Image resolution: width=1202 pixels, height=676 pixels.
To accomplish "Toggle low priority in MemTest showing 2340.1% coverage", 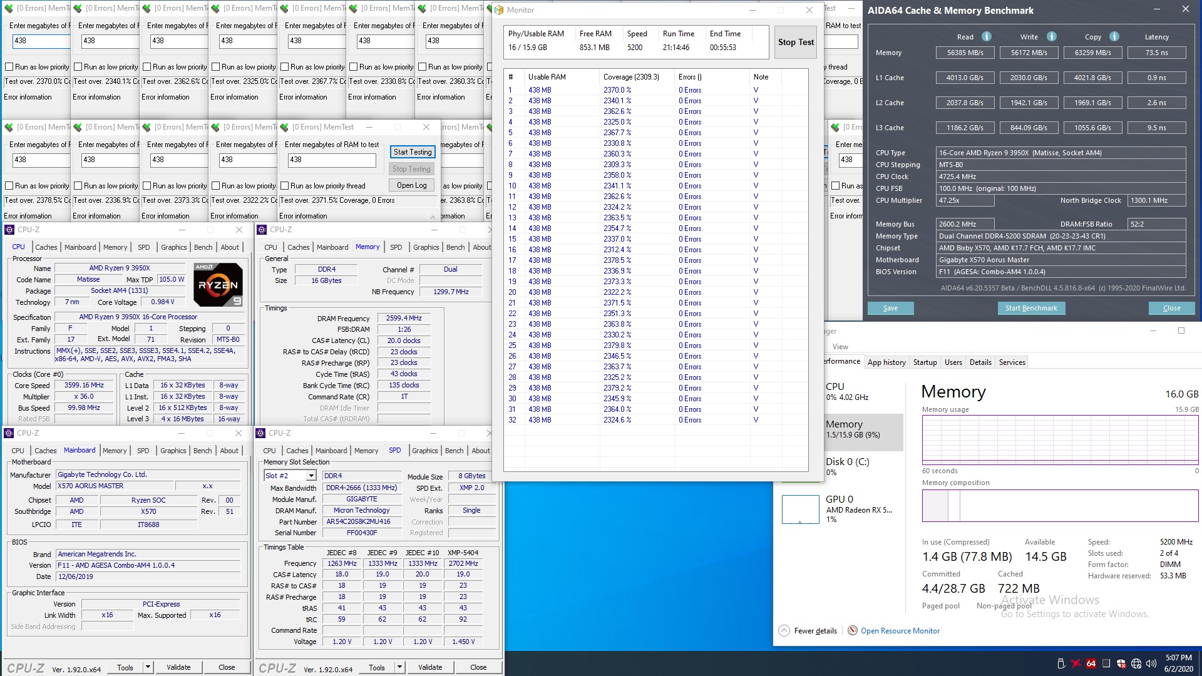I will point(78,67).
